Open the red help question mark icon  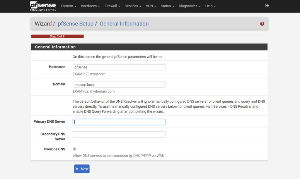(x=262, y=24)
